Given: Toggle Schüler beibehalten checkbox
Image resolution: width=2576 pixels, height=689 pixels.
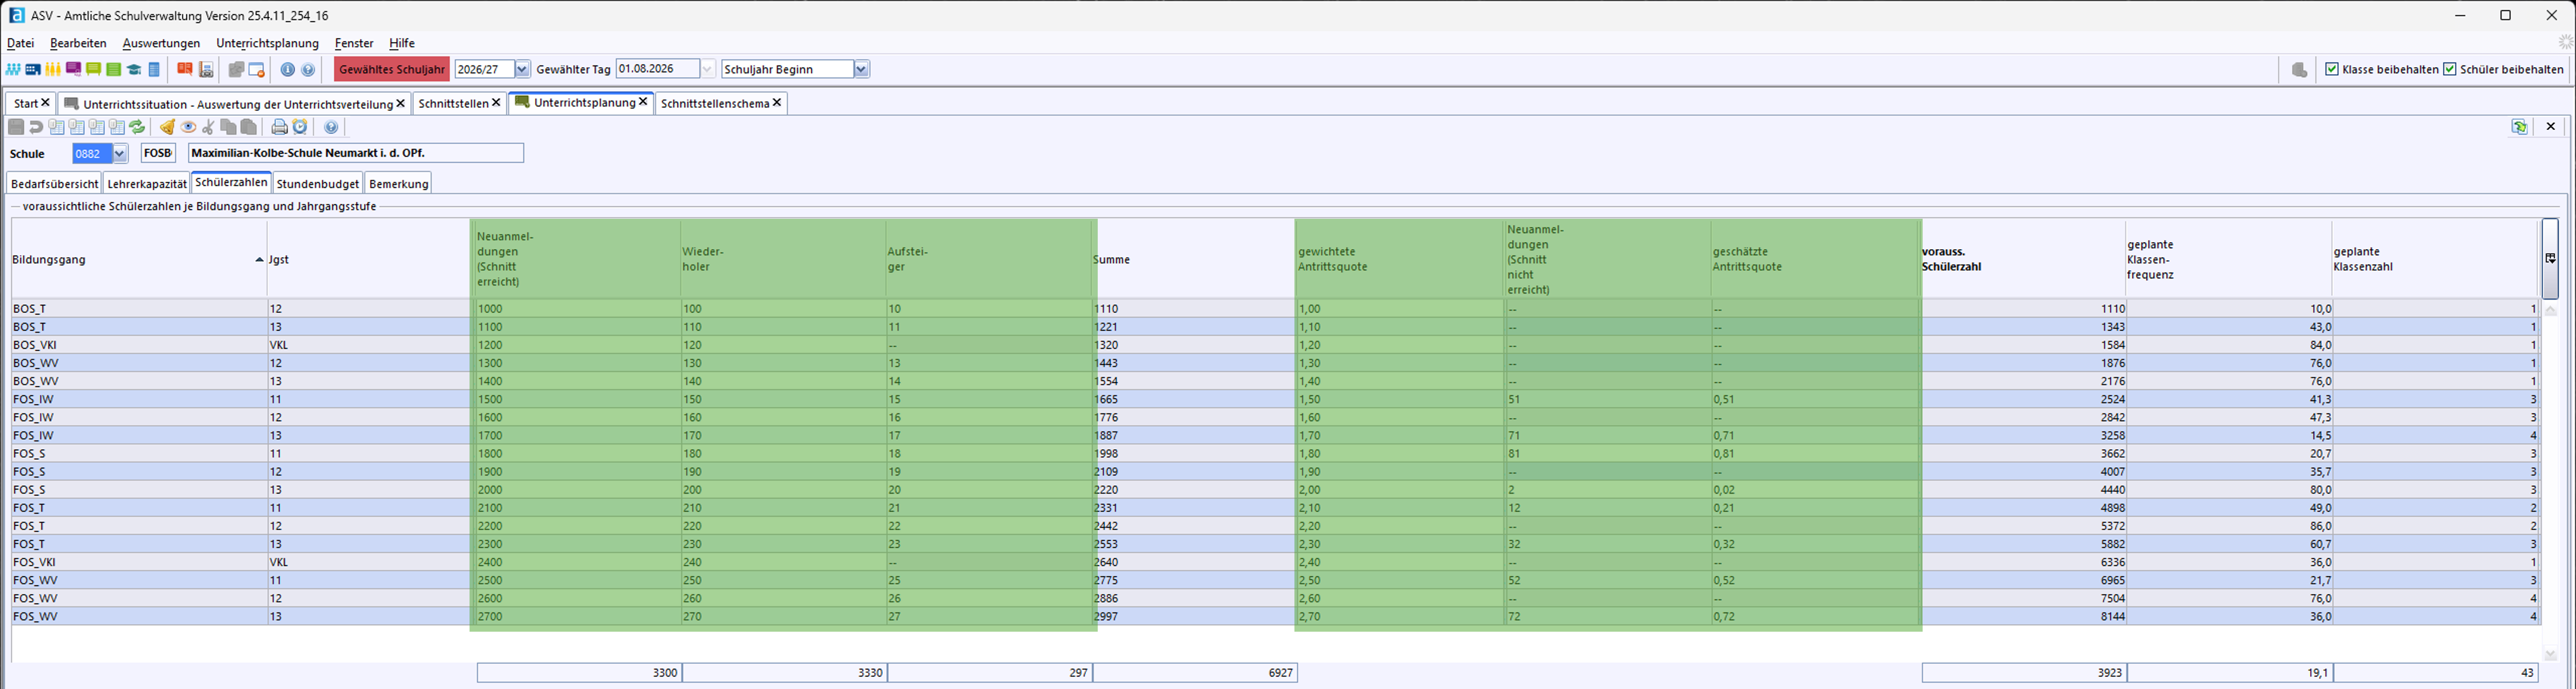Looking at the screenshot, I should coord(2450,70).
